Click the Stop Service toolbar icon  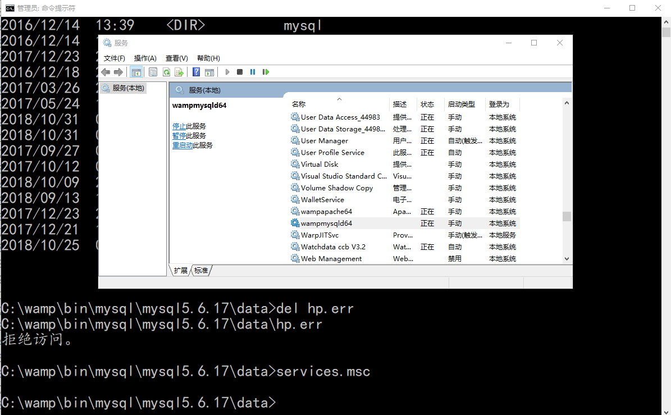240,72
